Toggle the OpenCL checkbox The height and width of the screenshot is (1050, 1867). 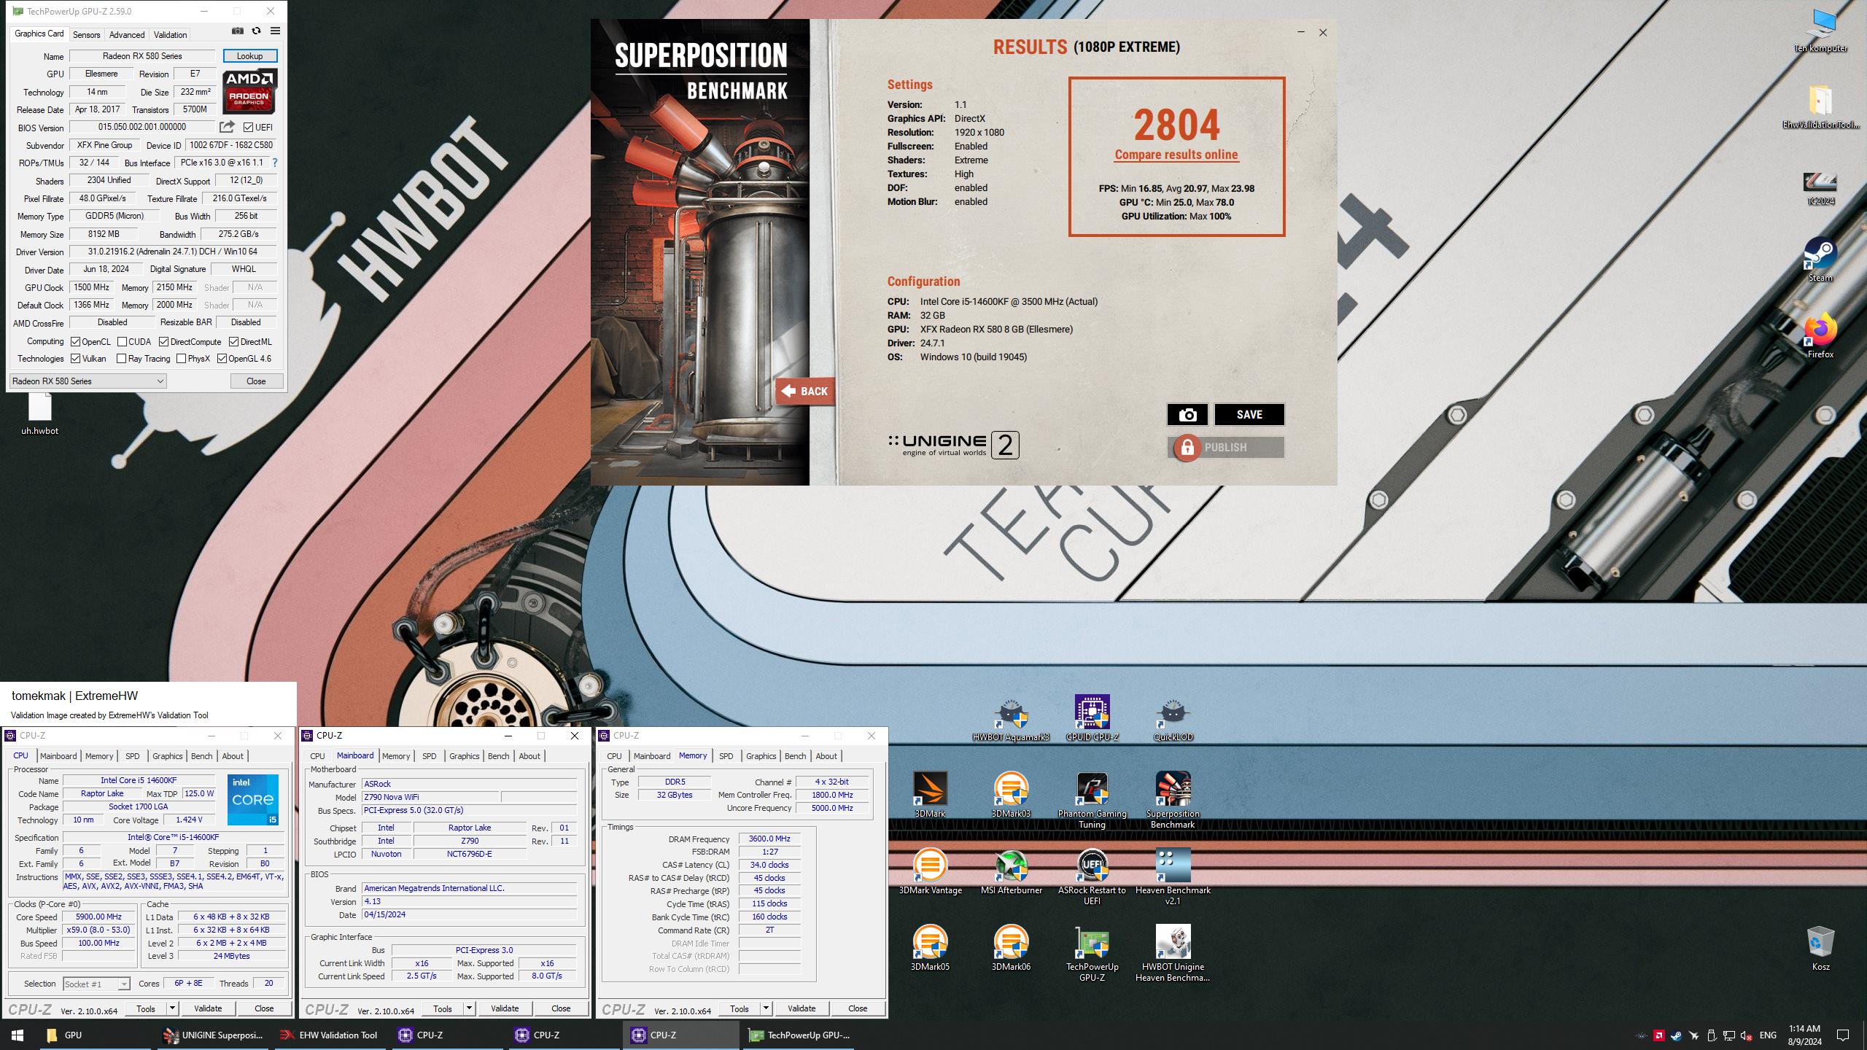[x=75, y=341]
